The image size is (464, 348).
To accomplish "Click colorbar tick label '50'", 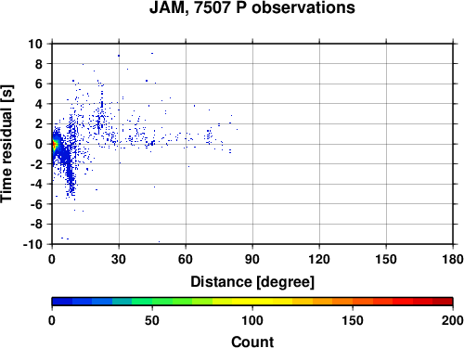I will coord(152,320).
